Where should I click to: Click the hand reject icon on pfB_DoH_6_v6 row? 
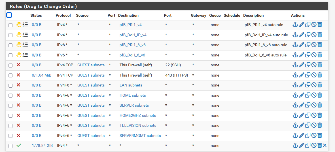coord(19,55)
